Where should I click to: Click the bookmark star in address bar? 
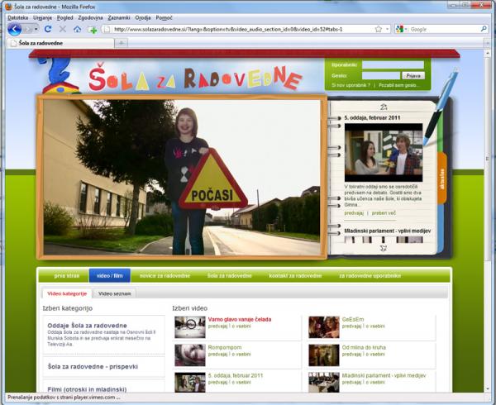pos(378,29)
